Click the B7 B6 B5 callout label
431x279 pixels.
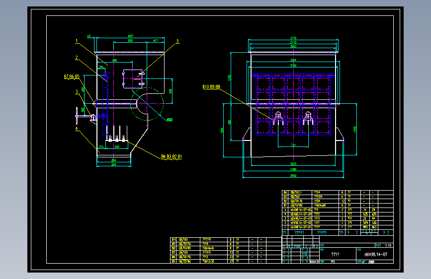click(x=72, y=76)
